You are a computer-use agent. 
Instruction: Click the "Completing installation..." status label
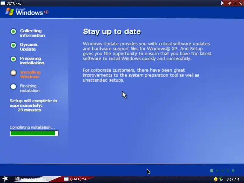[x=32, y=127]
